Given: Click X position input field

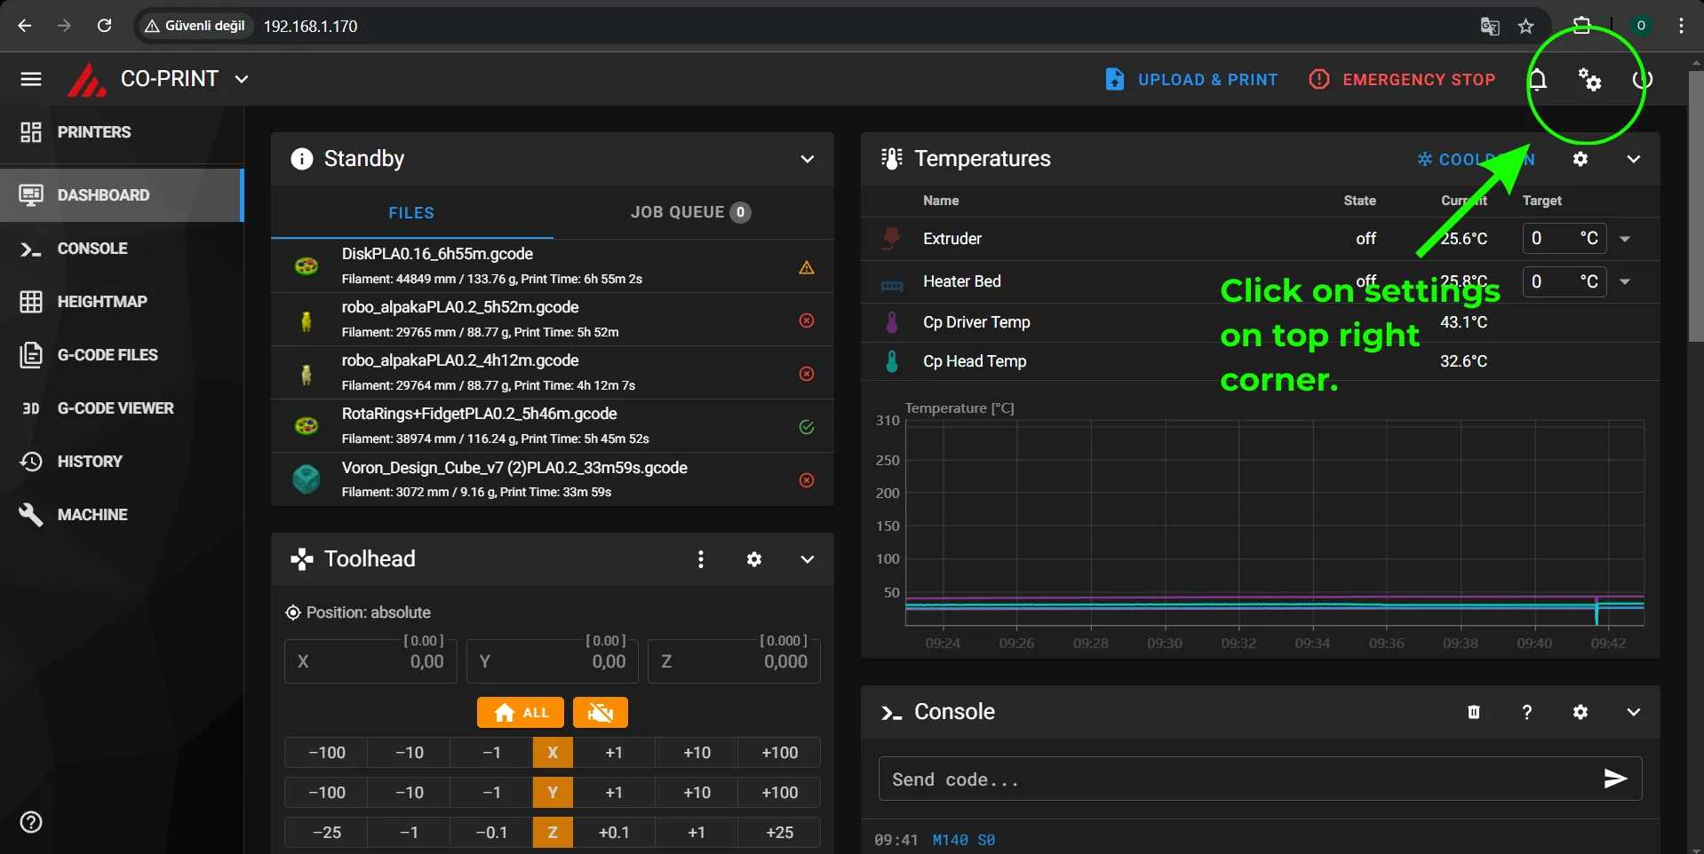Looking at the screenshot, I should tap(370, 661).
